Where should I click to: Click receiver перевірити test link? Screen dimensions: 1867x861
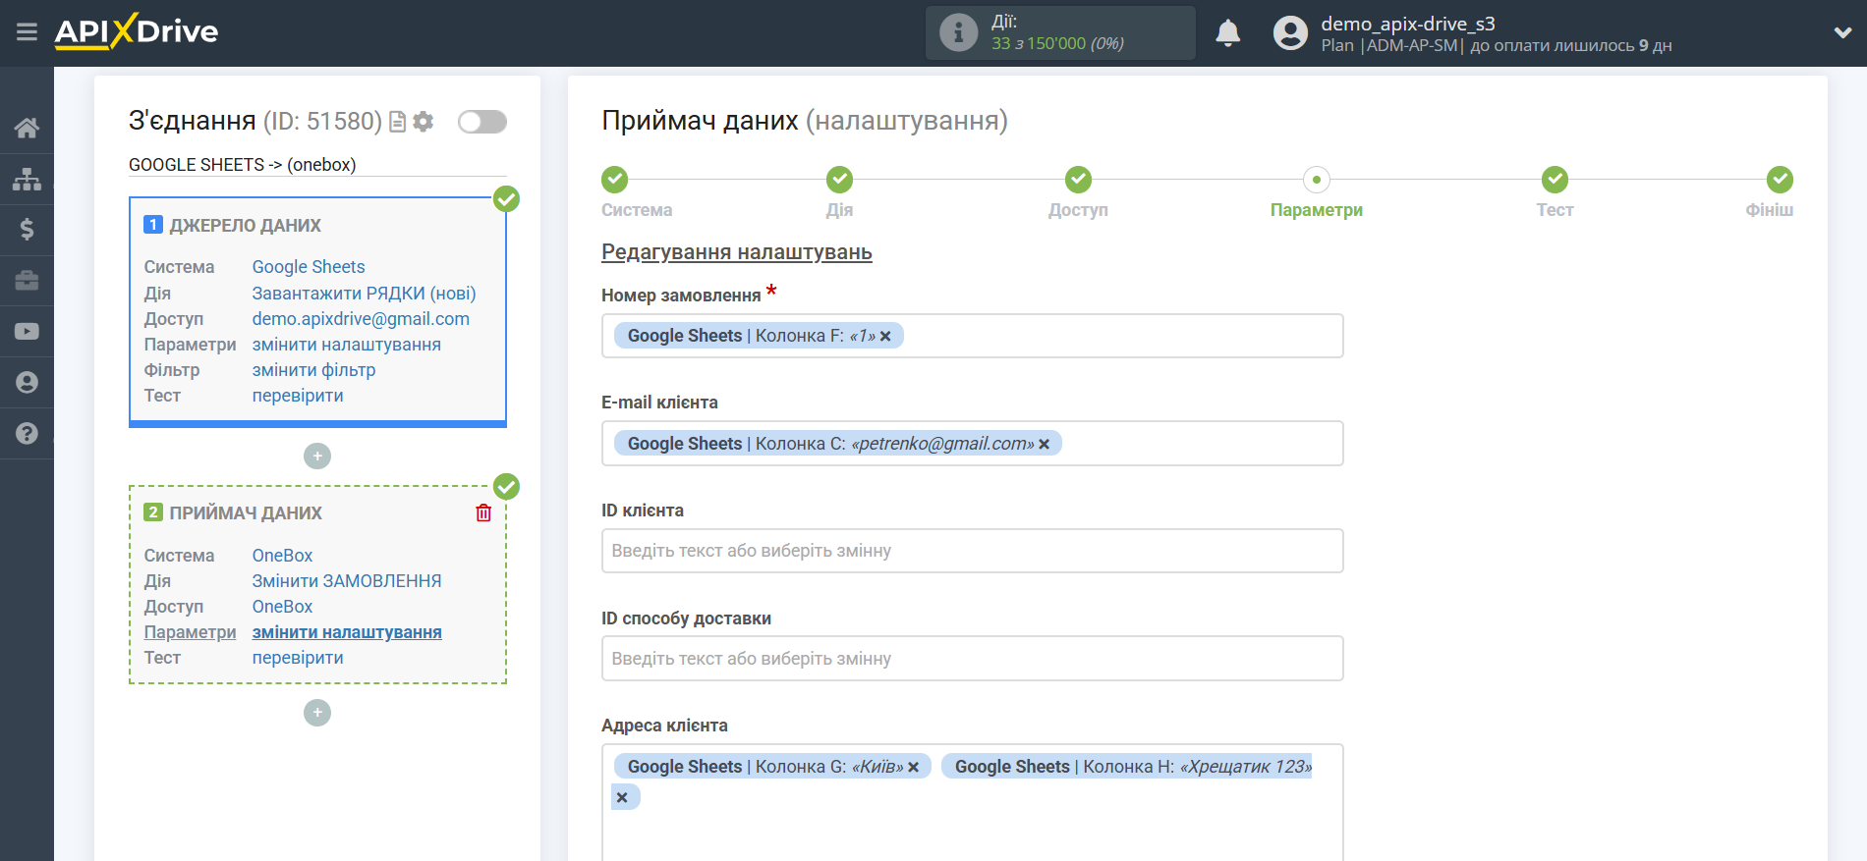click(x=298, y=658)
